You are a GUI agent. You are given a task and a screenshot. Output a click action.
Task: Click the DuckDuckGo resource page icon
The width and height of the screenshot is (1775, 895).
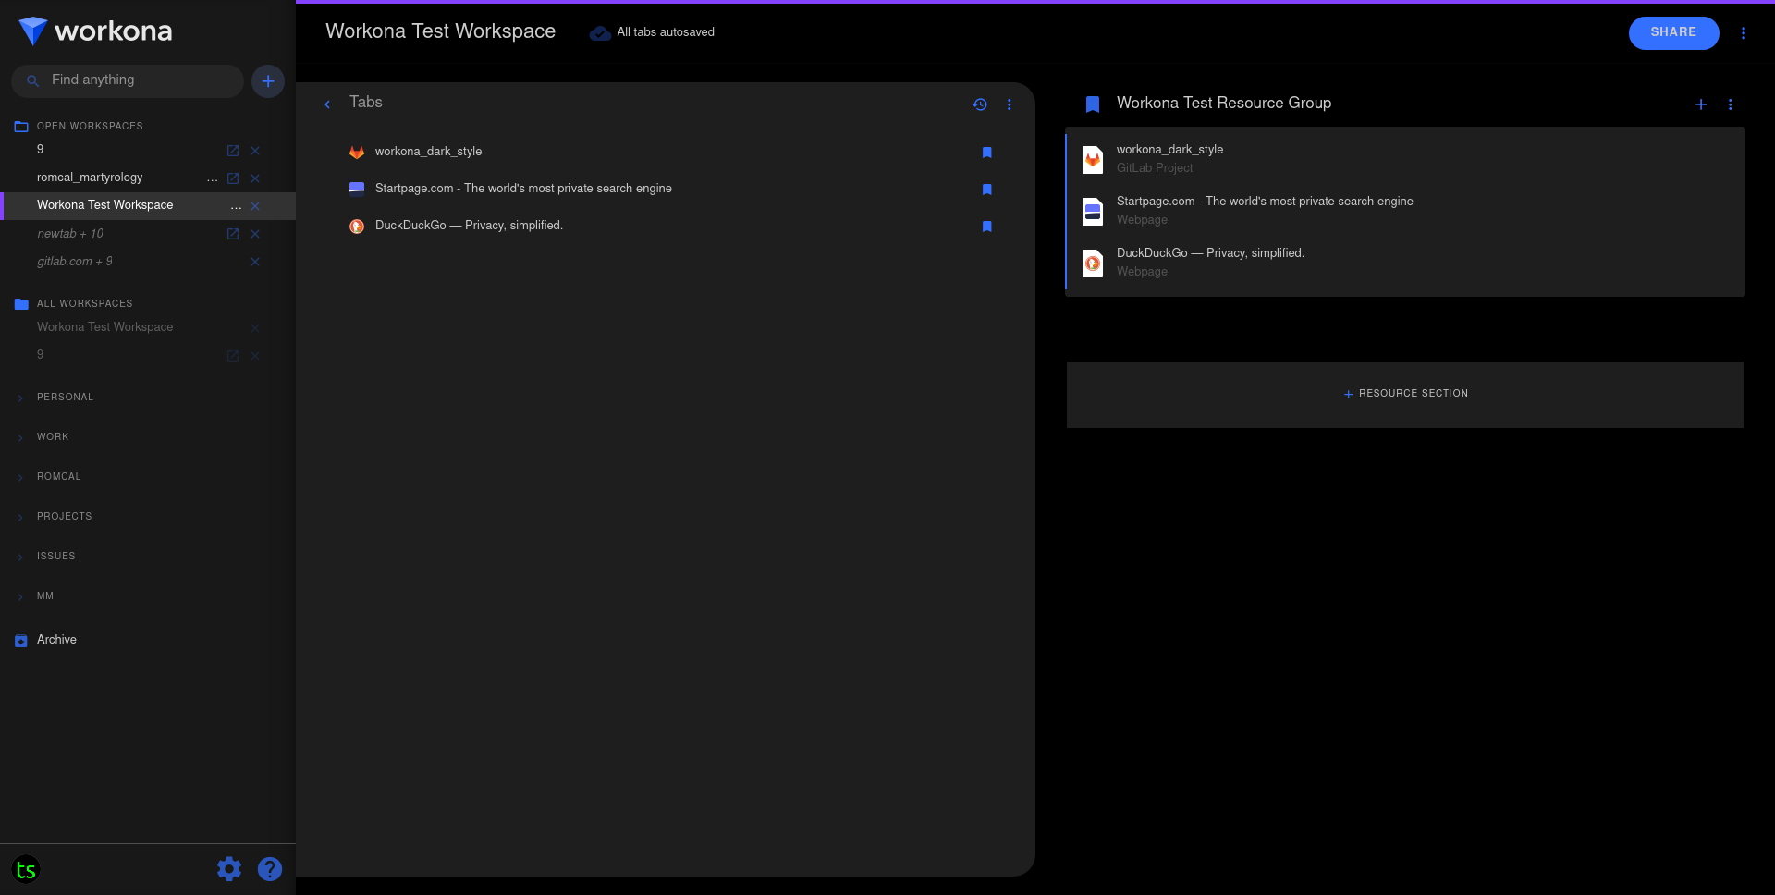coord(1093,264)
